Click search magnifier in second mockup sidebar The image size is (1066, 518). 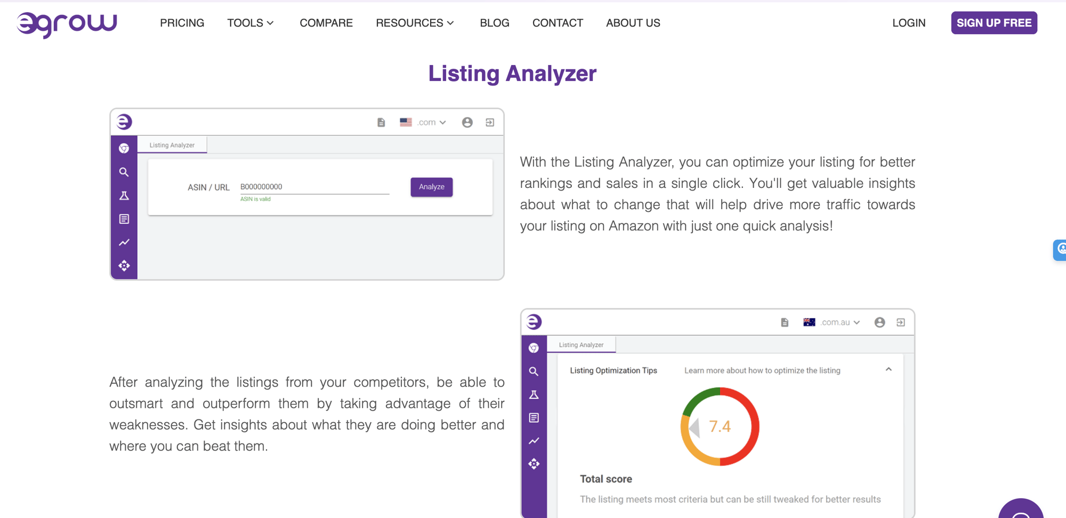534,372
